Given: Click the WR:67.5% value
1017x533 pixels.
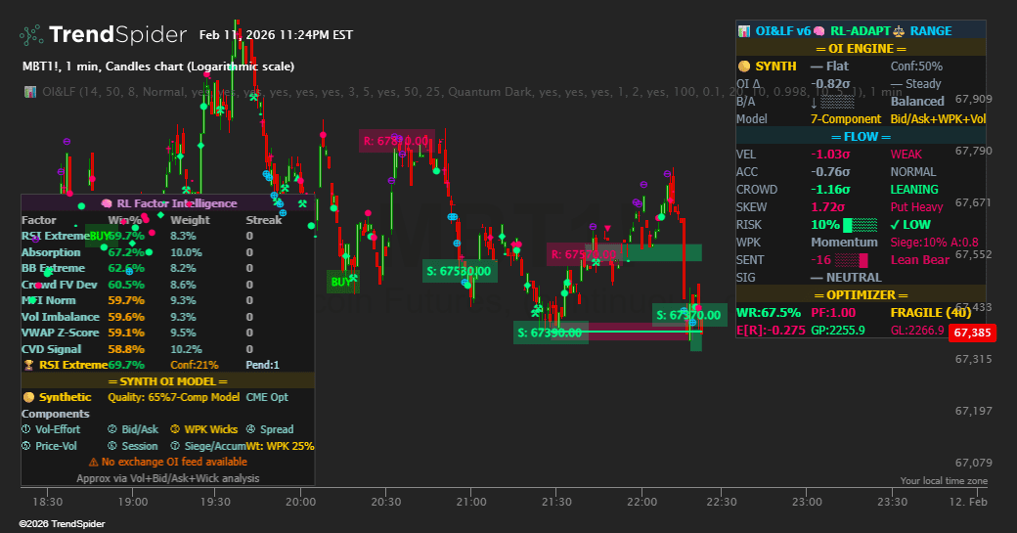Looking at the screenshot, I should click(769, 313).
